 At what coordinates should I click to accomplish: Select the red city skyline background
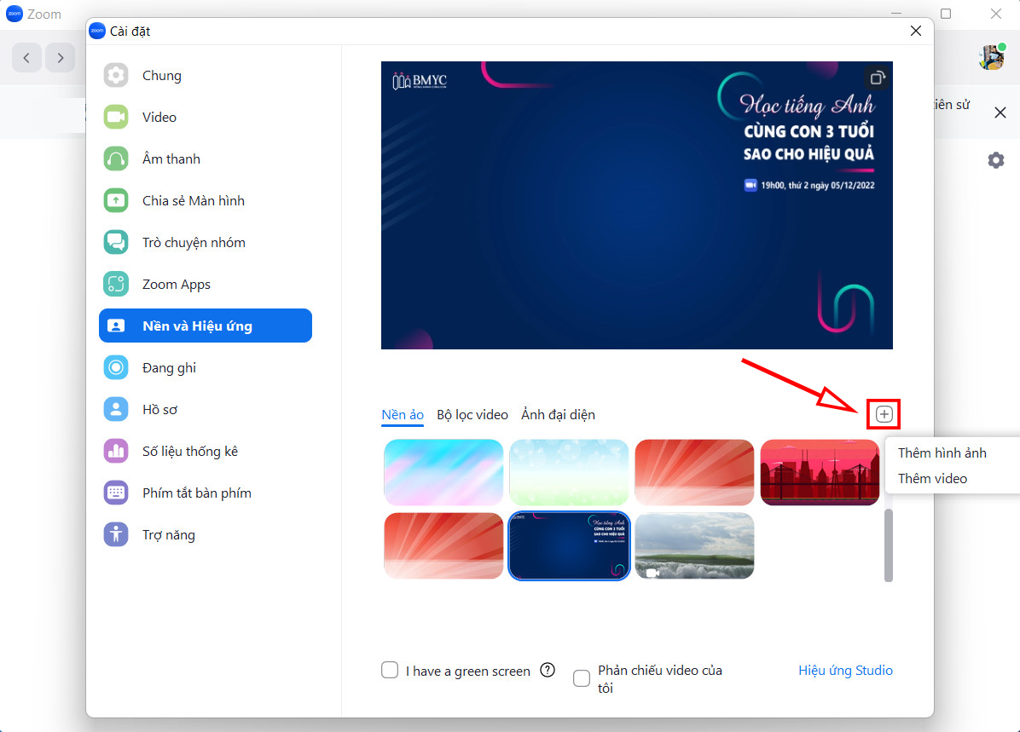[820, 472]
